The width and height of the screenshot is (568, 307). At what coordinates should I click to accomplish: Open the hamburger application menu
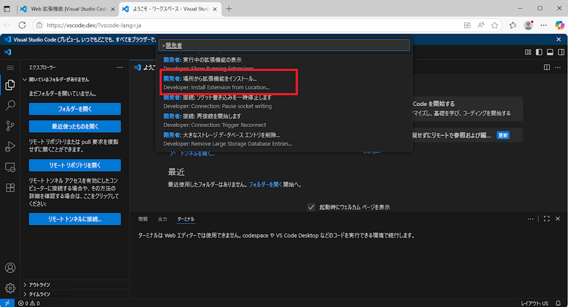pyautogui.click(x=10, y=68)
